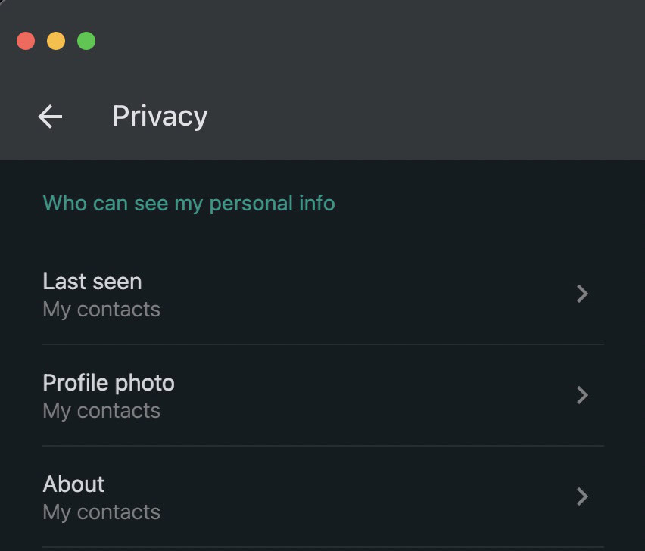Screen dimensions: 645x551
Task: Close the window with the red button
Action: coord(26,41)
